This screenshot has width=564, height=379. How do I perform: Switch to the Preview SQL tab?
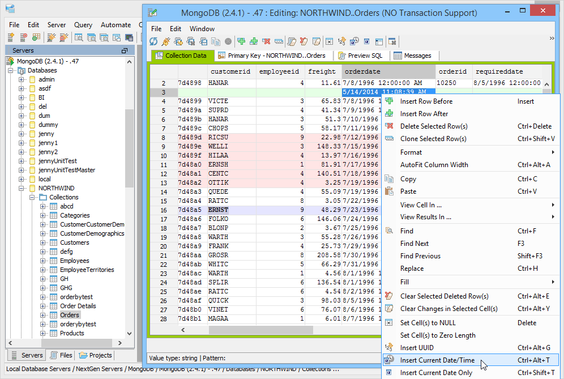pyautogui.click(x=360, y=56)
